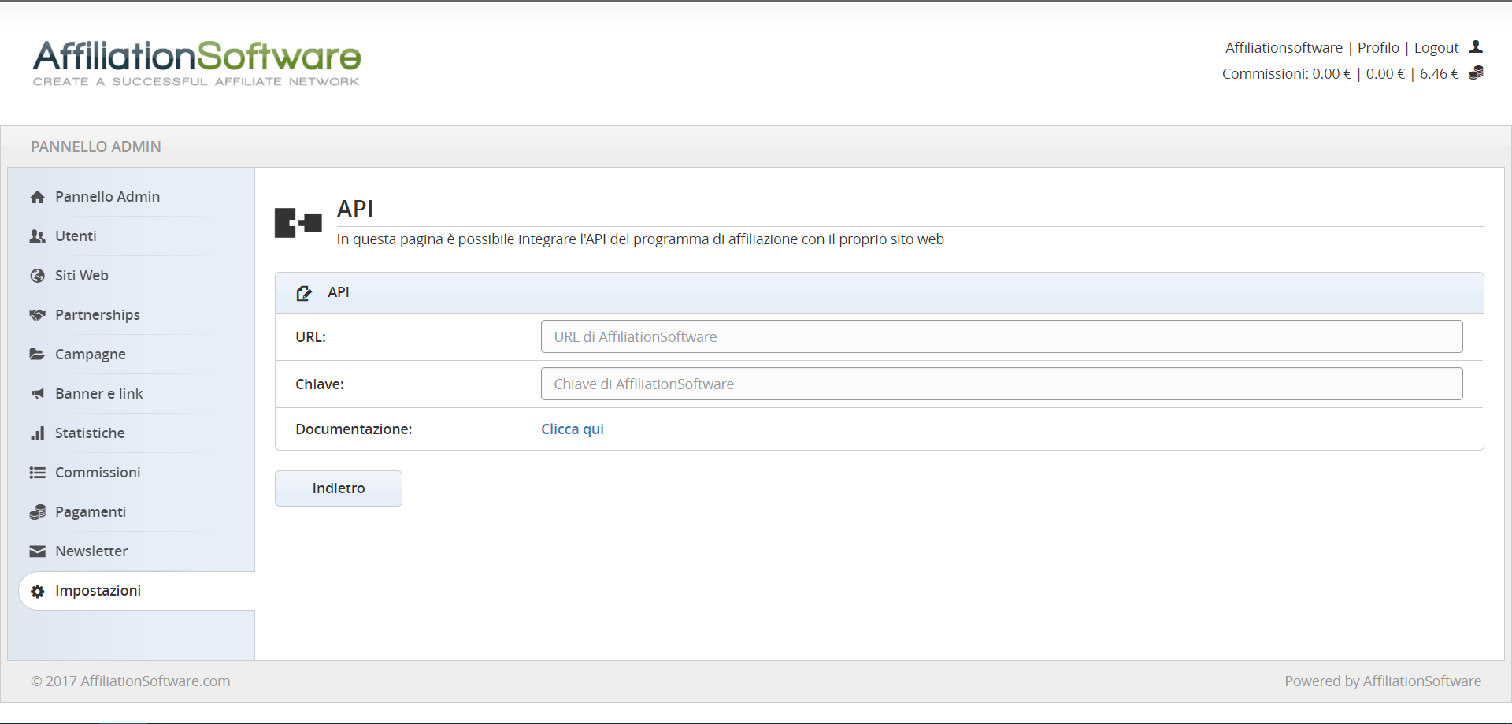The image size is (1512, 724).
Task: Open the Partnerships menu item
Action: pos(98,315)
